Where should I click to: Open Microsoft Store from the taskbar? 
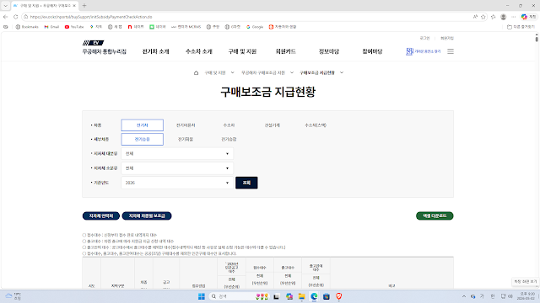click(x=327, y=296)
